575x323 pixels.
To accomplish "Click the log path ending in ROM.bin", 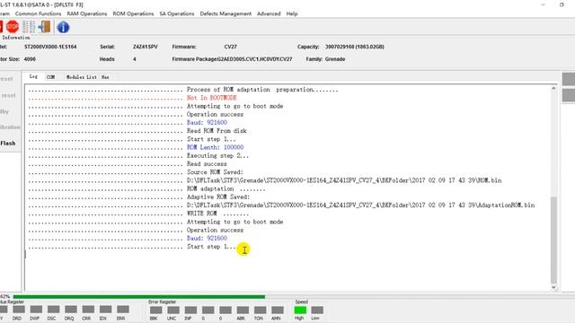I will 344,180.
